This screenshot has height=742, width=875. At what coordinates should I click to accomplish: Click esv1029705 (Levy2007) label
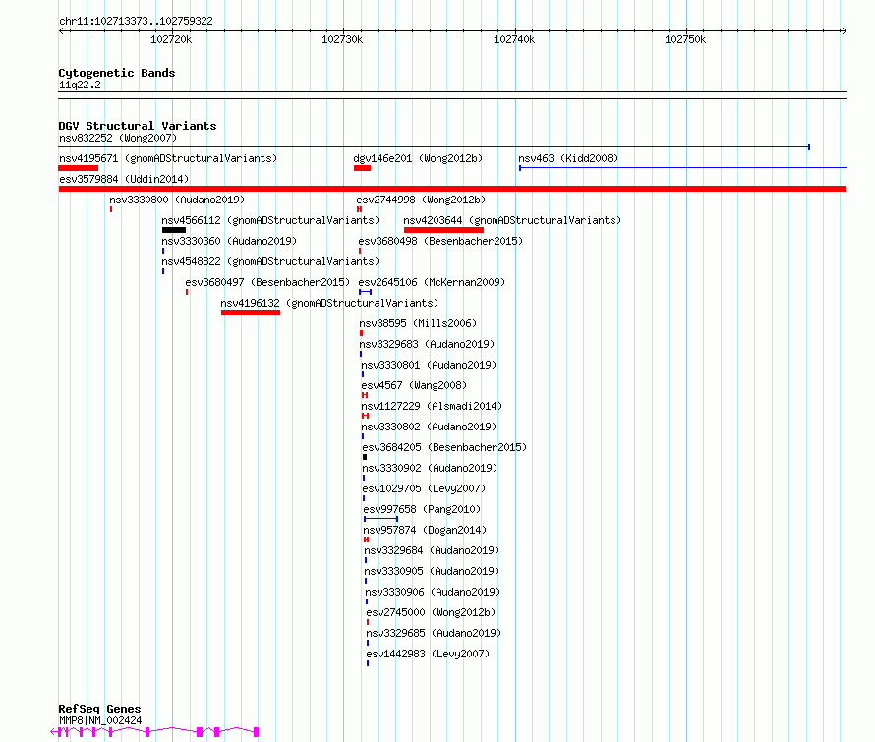click(x=424, y=488)
